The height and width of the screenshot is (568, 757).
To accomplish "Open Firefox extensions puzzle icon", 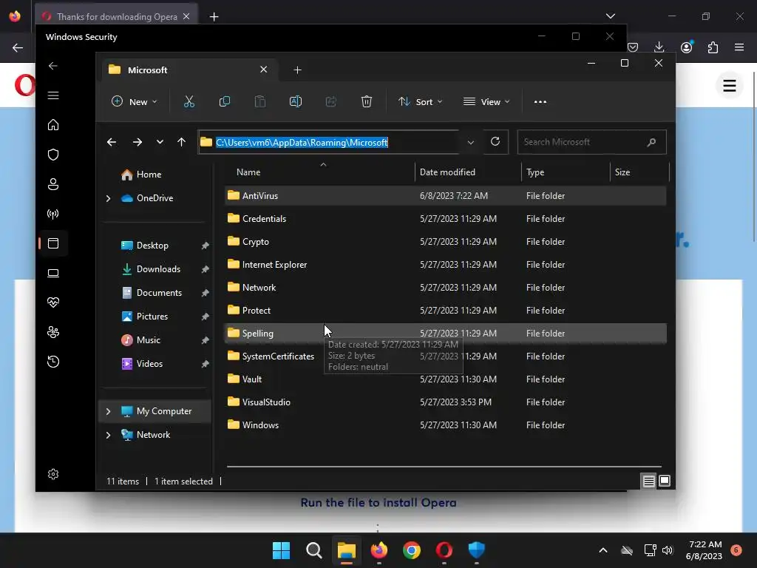I will (713, 47).
